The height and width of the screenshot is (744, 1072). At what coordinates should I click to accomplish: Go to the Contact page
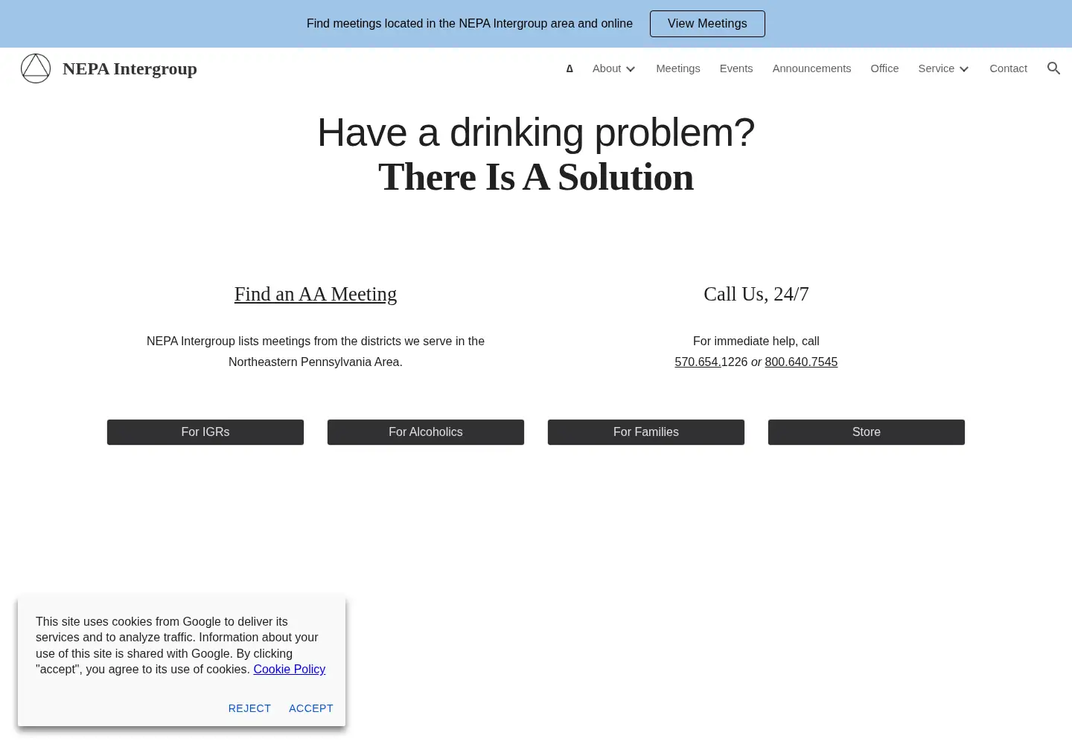(x=1008, y=68)
